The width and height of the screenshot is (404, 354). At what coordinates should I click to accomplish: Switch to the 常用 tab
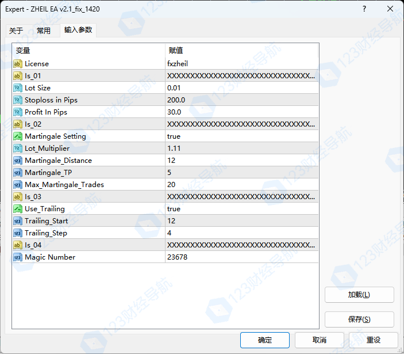tap(44, 31)
